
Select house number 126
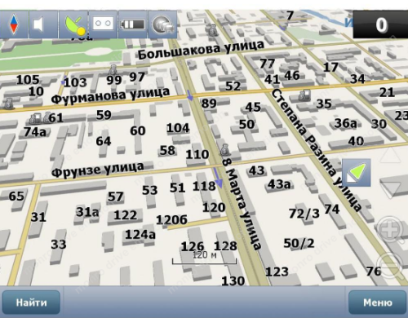tap(193, 246)
